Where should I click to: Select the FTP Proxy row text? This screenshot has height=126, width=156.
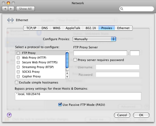click(x=29, y=53)
